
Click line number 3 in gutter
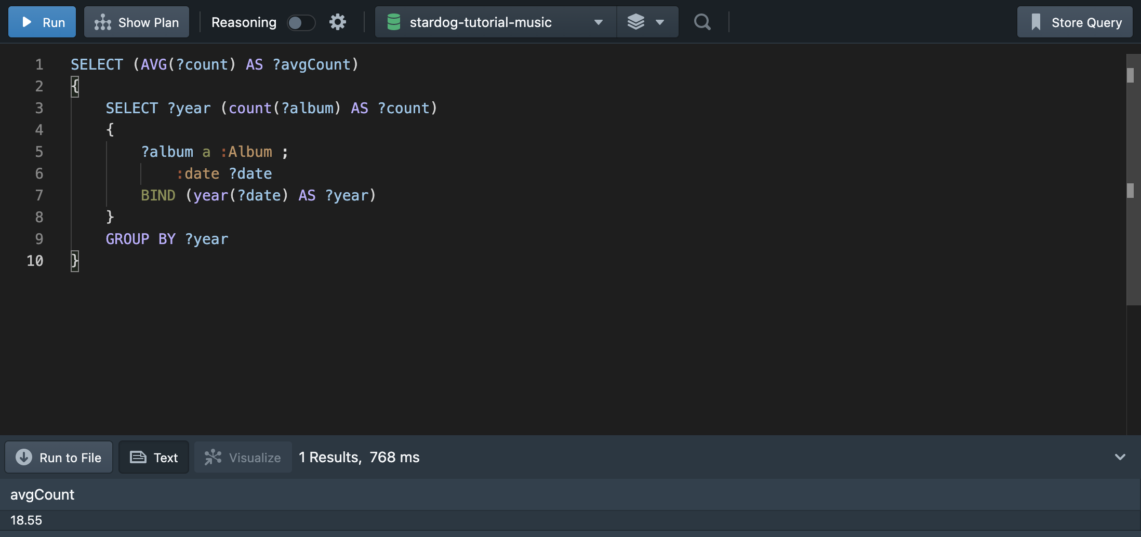[x=39, y=108]
